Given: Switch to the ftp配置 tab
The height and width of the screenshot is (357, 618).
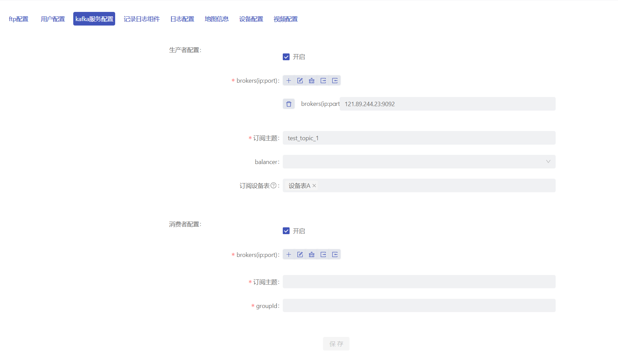Looking at the screenshot, I should pyautogui.click(x=19, y=19).
